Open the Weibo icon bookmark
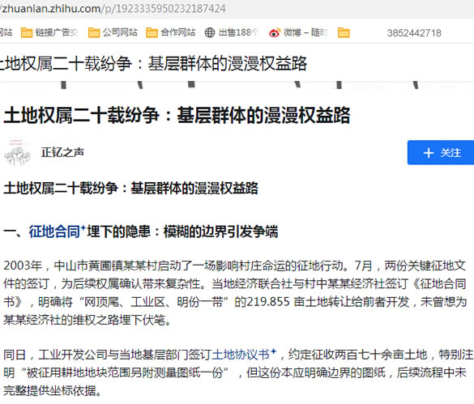This screenshot has width=474, height=404. [x=275, y=32]
